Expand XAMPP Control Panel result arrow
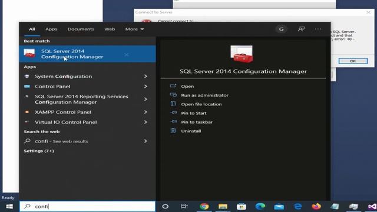Image resolution: width=377 pixels, height=212 pixels. pos(145,112)
